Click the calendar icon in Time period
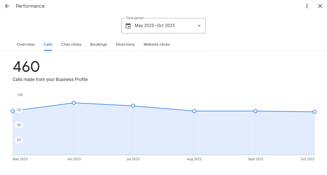 click(x=128, y=26)
